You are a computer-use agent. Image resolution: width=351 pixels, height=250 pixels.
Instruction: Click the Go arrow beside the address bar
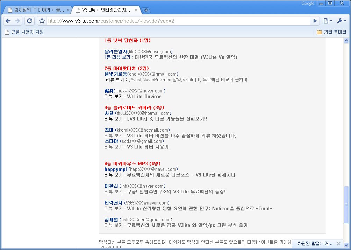(315, 21)
